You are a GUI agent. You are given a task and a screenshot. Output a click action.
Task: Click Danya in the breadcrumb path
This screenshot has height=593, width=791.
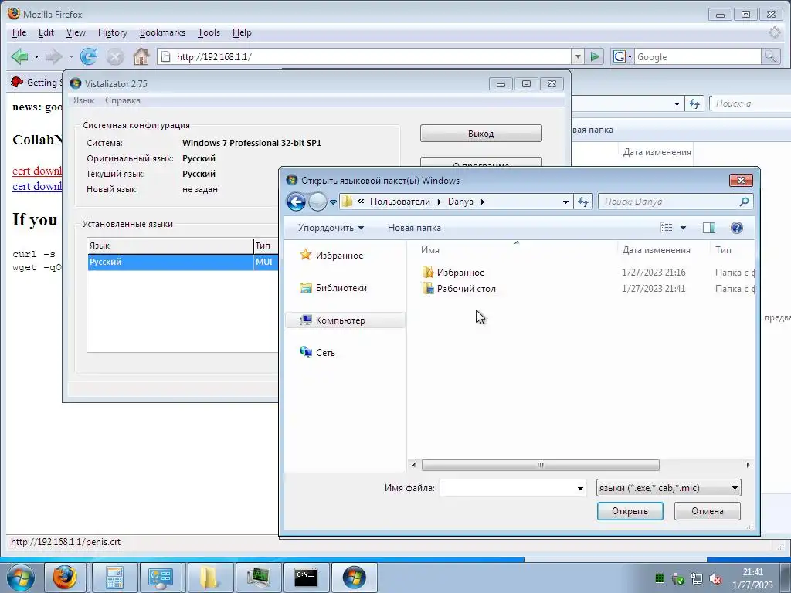click(x=460, y=202)
